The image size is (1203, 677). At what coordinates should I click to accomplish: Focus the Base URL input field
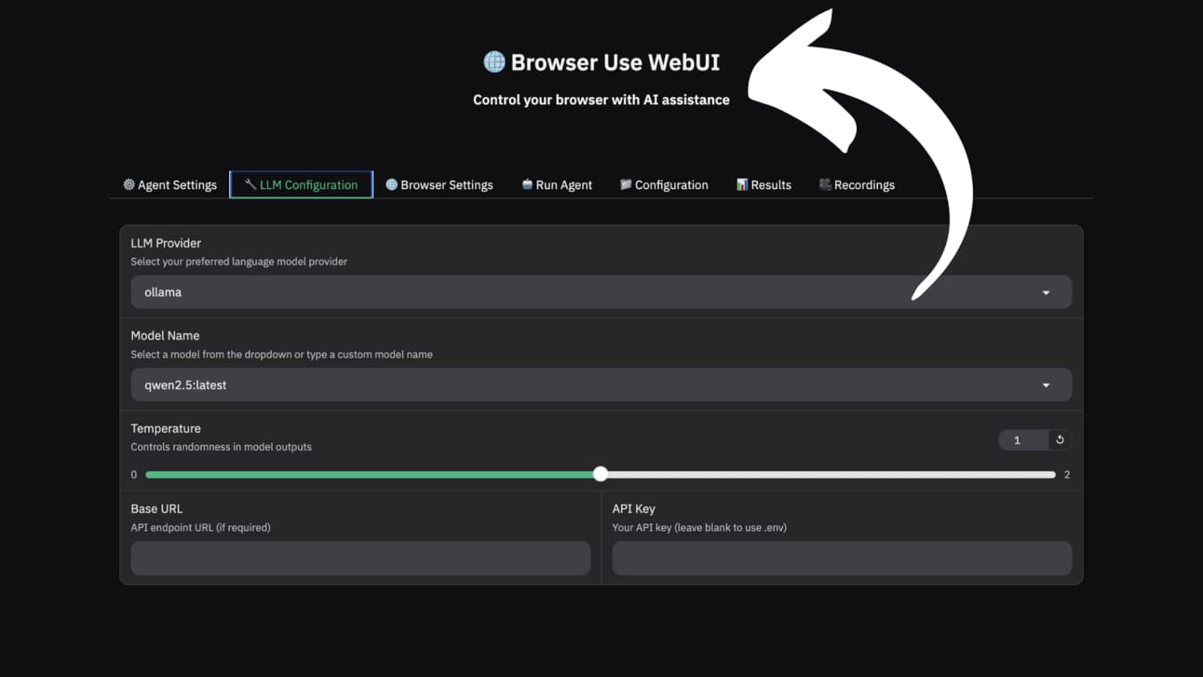360,558
